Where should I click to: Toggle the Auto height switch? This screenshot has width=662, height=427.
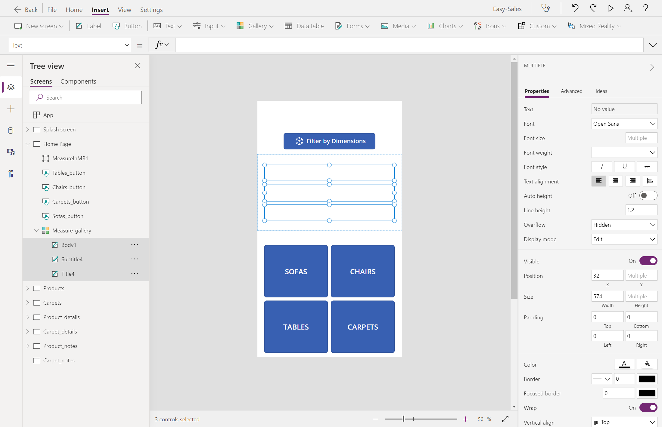click(648, 196)
